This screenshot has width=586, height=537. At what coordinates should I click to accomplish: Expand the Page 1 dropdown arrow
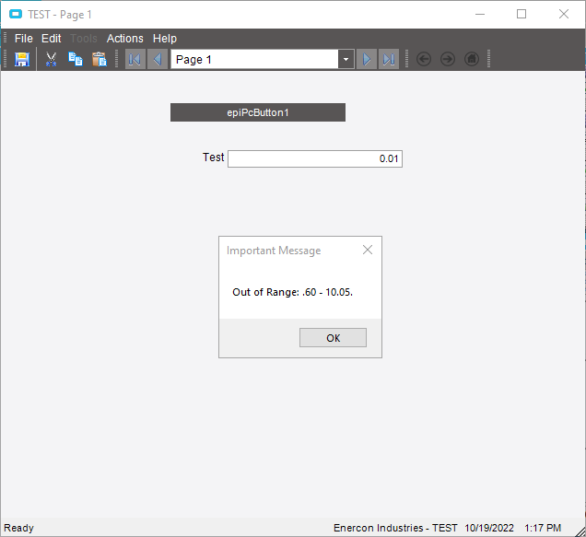tap(346, 60)
